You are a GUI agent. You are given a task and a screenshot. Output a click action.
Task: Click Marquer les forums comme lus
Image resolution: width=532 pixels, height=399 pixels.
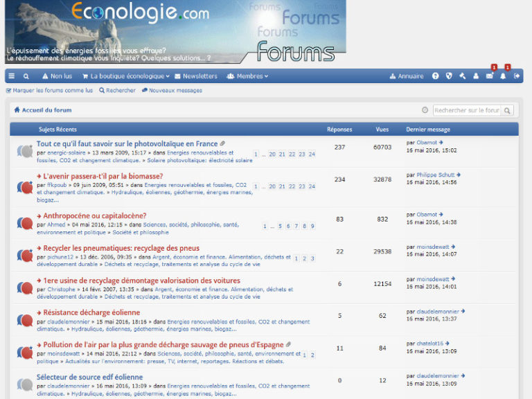coord(50,91)
